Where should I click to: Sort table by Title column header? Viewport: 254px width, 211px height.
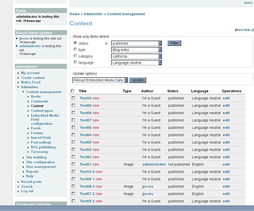[x=82, y=91]
